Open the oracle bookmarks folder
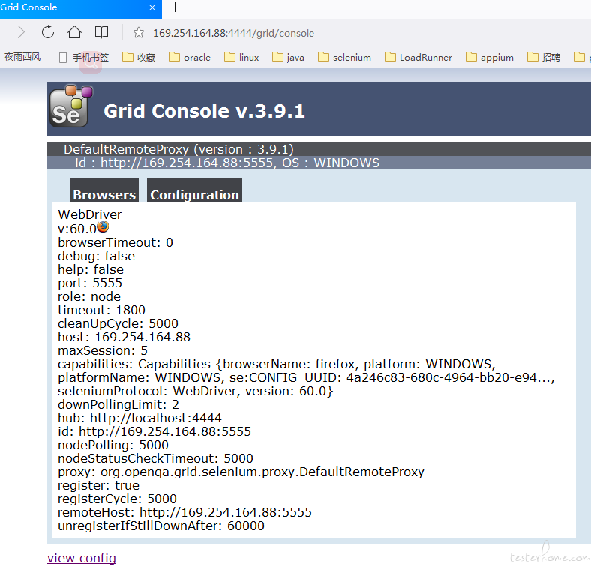The height and width of the screenshot is (570, 591). coord(190,58)
